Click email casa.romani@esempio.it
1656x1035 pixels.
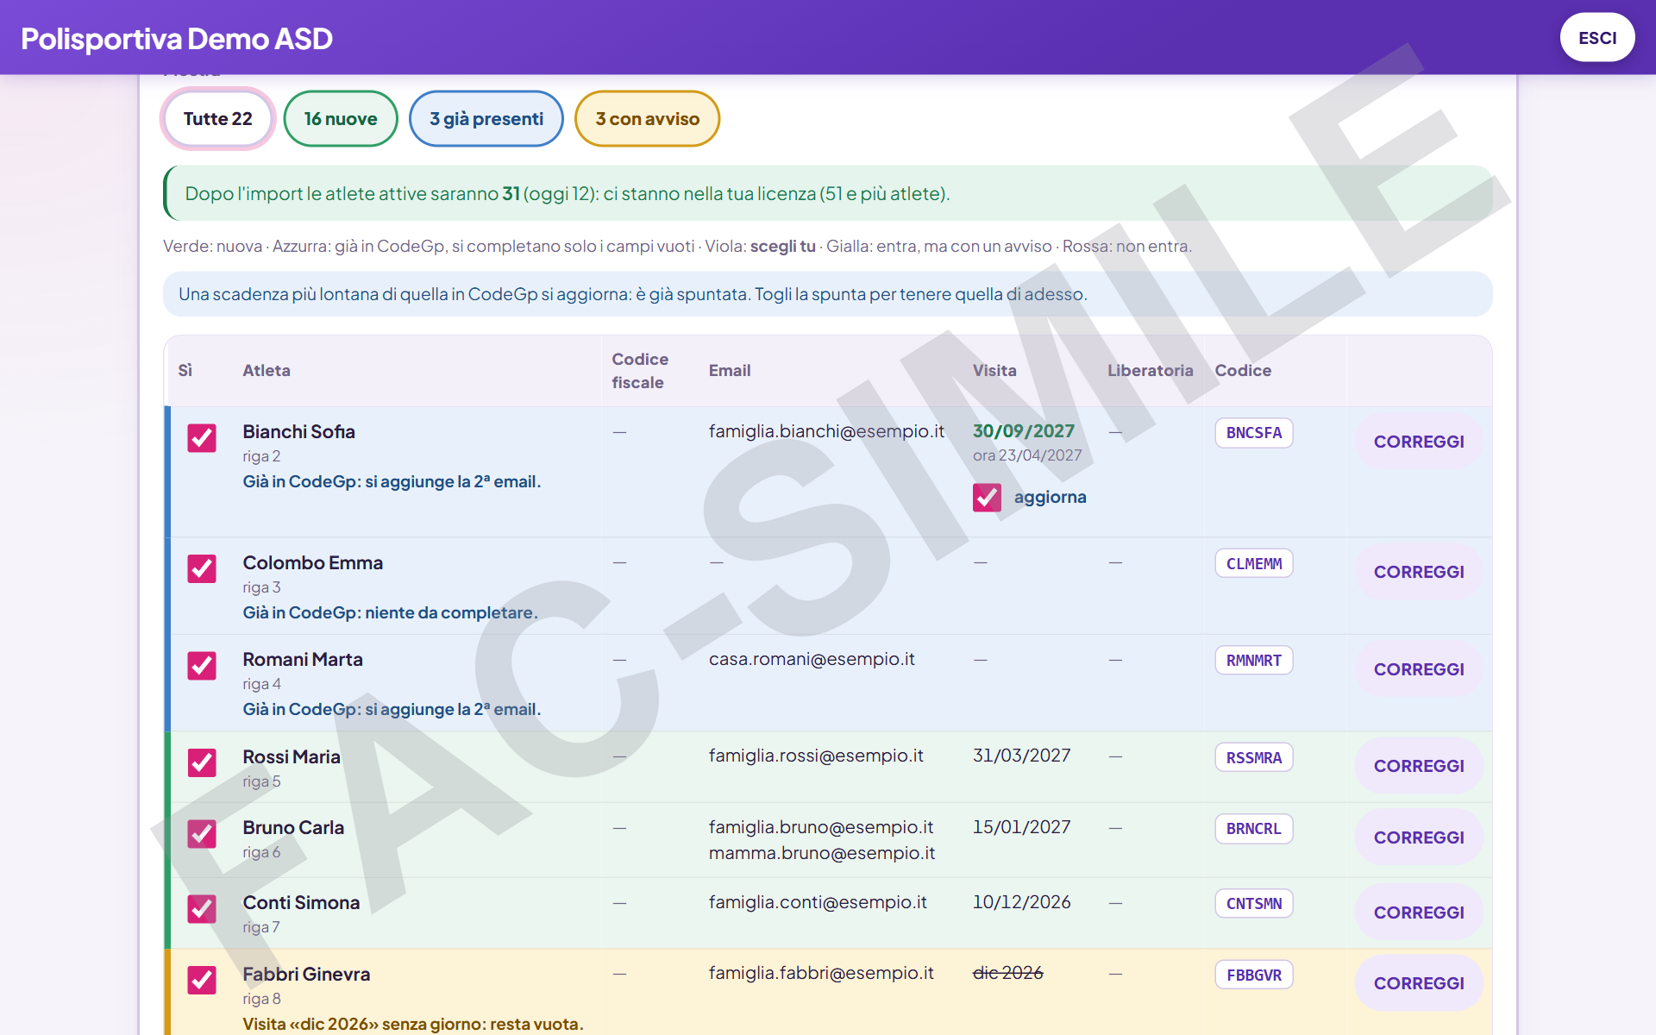[812, 659]
